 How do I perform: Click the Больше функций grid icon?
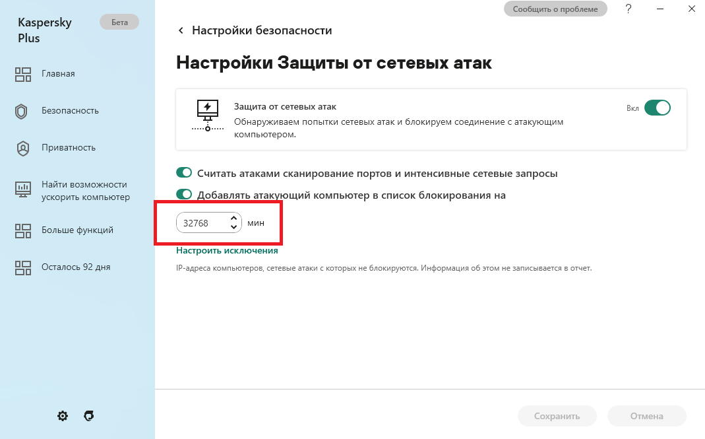click(x=23, y=230)
